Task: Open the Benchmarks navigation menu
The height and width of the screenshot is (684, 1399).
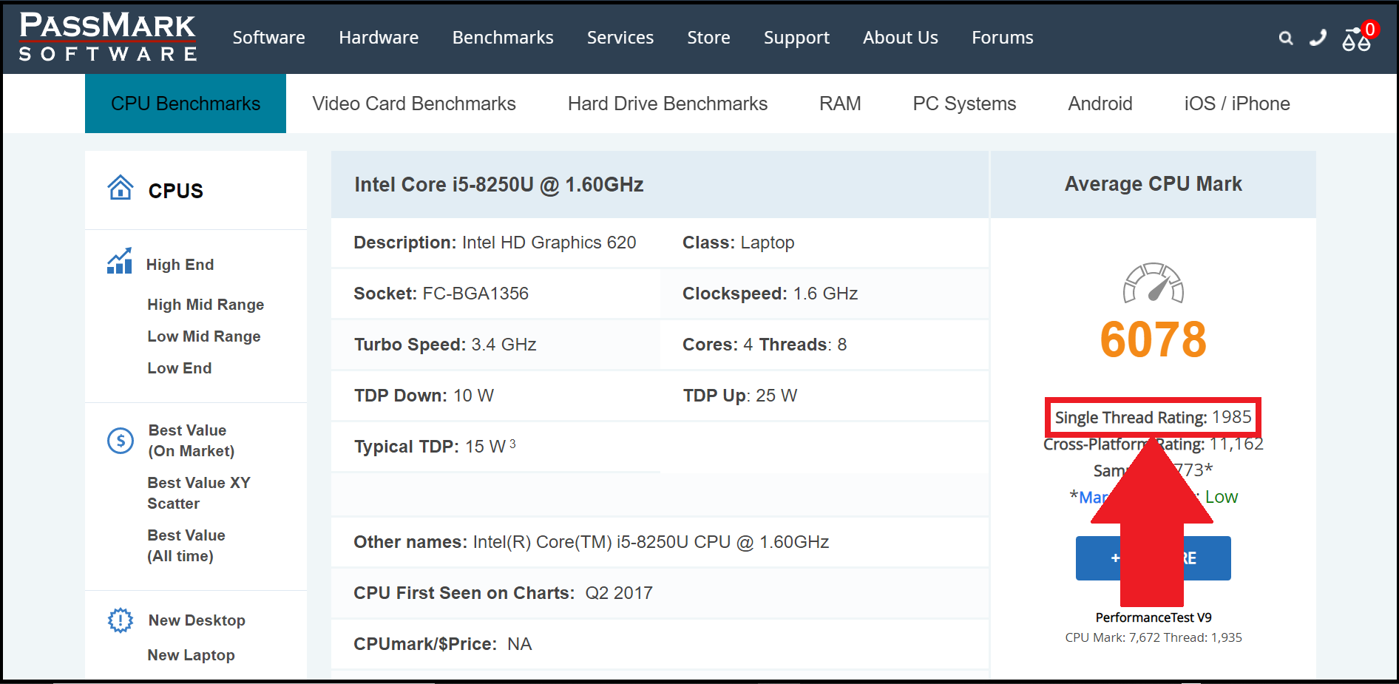Action: [x=503, y=38]
